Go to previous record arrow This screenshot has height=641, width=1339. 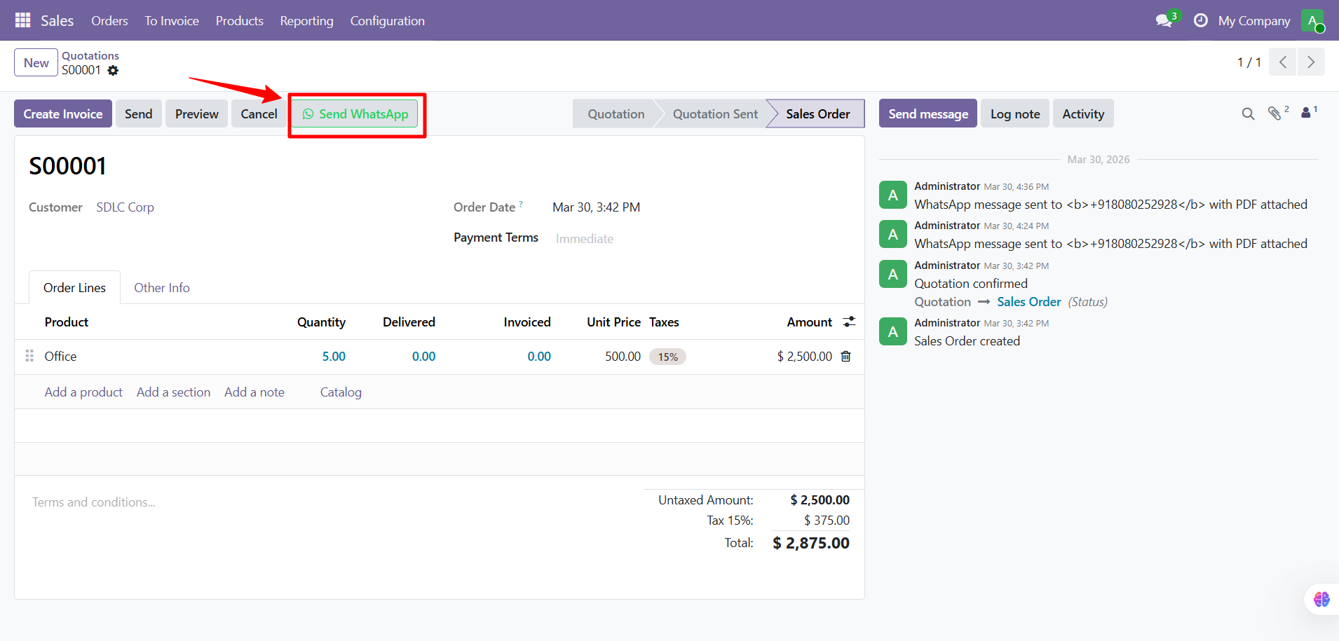tap(1283, 62)
